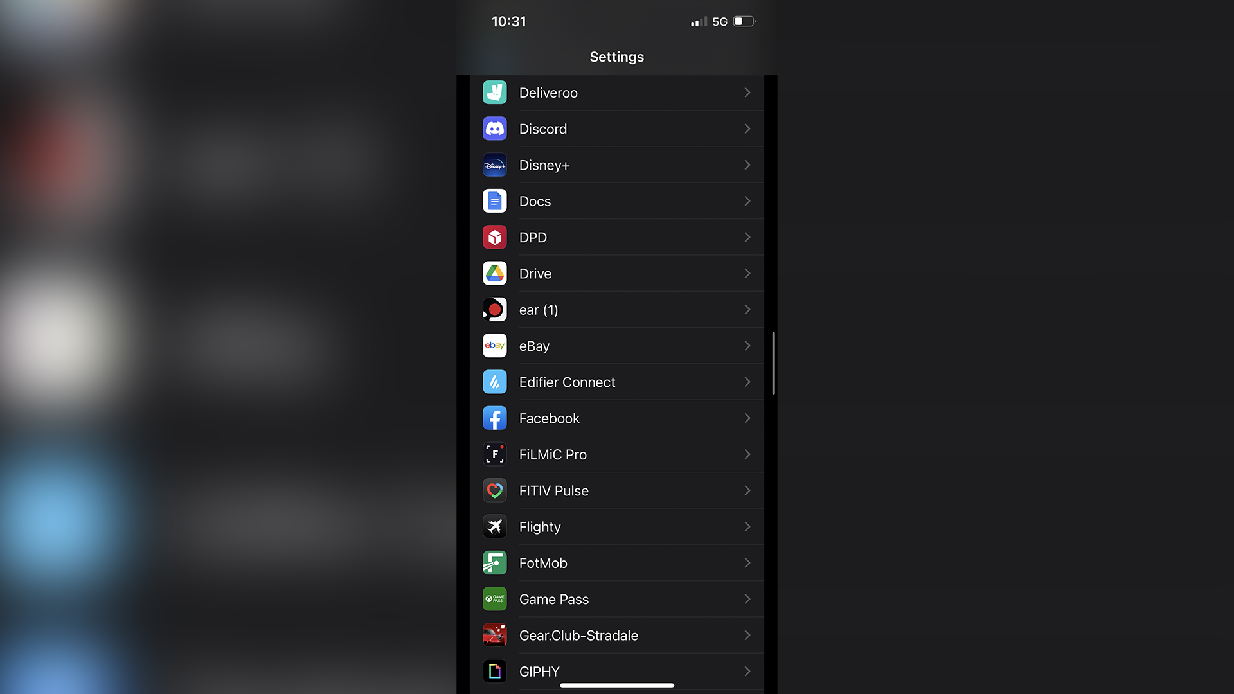Image resolution: width=1234 pixels, height=694 pixels.
Task: Open Disney+ app settings
Action: pos(616,165)
